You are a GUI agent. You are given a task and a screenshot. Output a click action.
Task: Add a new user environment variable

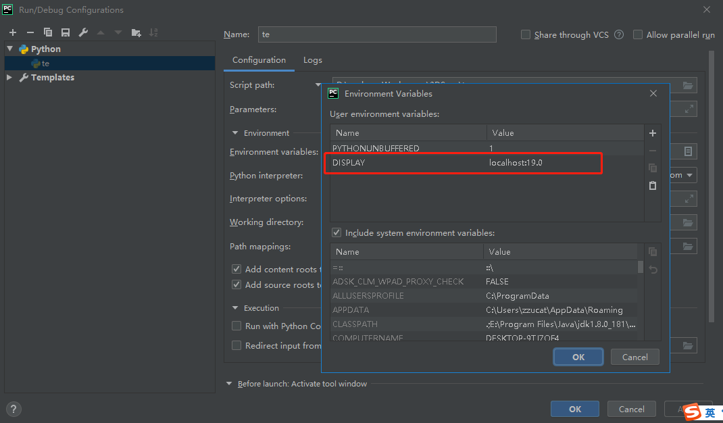point(653,133)
